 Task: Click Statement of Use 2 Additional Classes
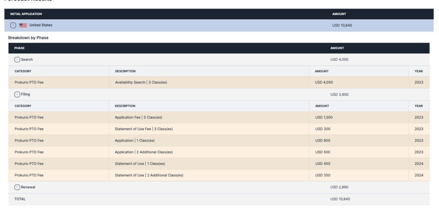149,175
